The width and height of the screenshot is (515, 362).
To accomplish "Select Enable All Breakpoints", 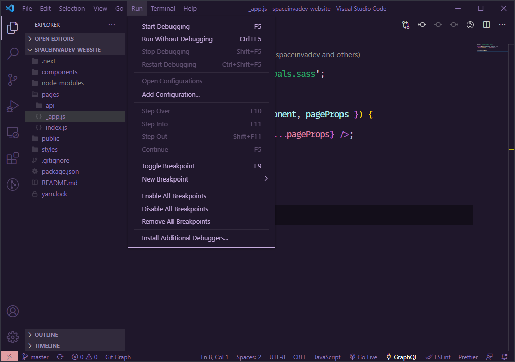I will click(x=201, y=196).
